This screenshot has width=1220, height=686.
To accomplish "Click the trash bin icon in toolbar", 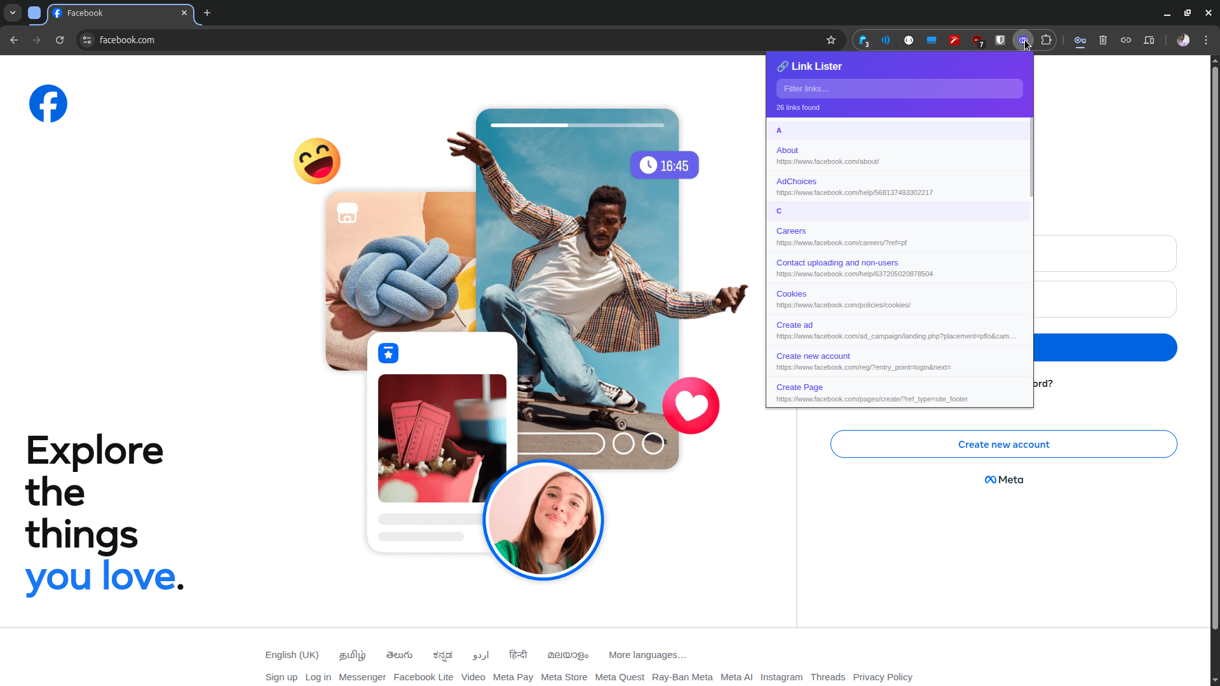I will coord(1102,39).
